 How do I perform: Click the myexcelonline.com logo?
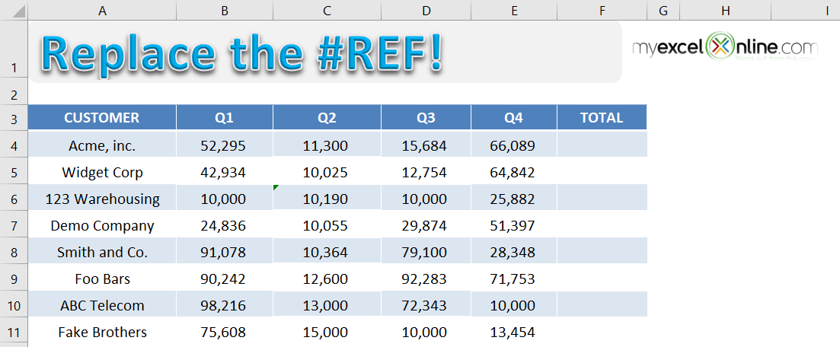pyautogui.click(x=725, y=46)
